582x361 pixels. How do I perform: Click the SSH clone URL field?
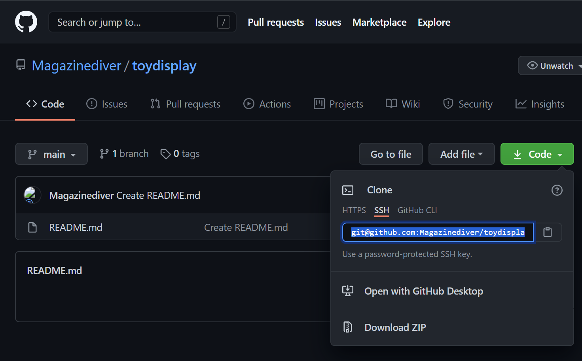coord(438,232)
